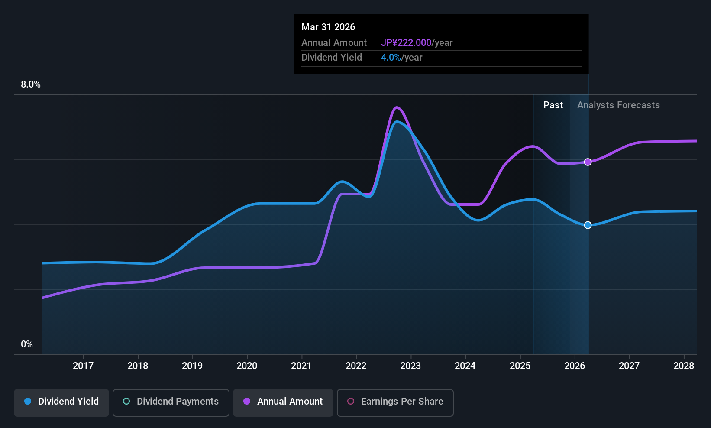Click the JP¥222.000 annual amount value
This screenshot has height=428, width=711.
click(x=406, y=43)
